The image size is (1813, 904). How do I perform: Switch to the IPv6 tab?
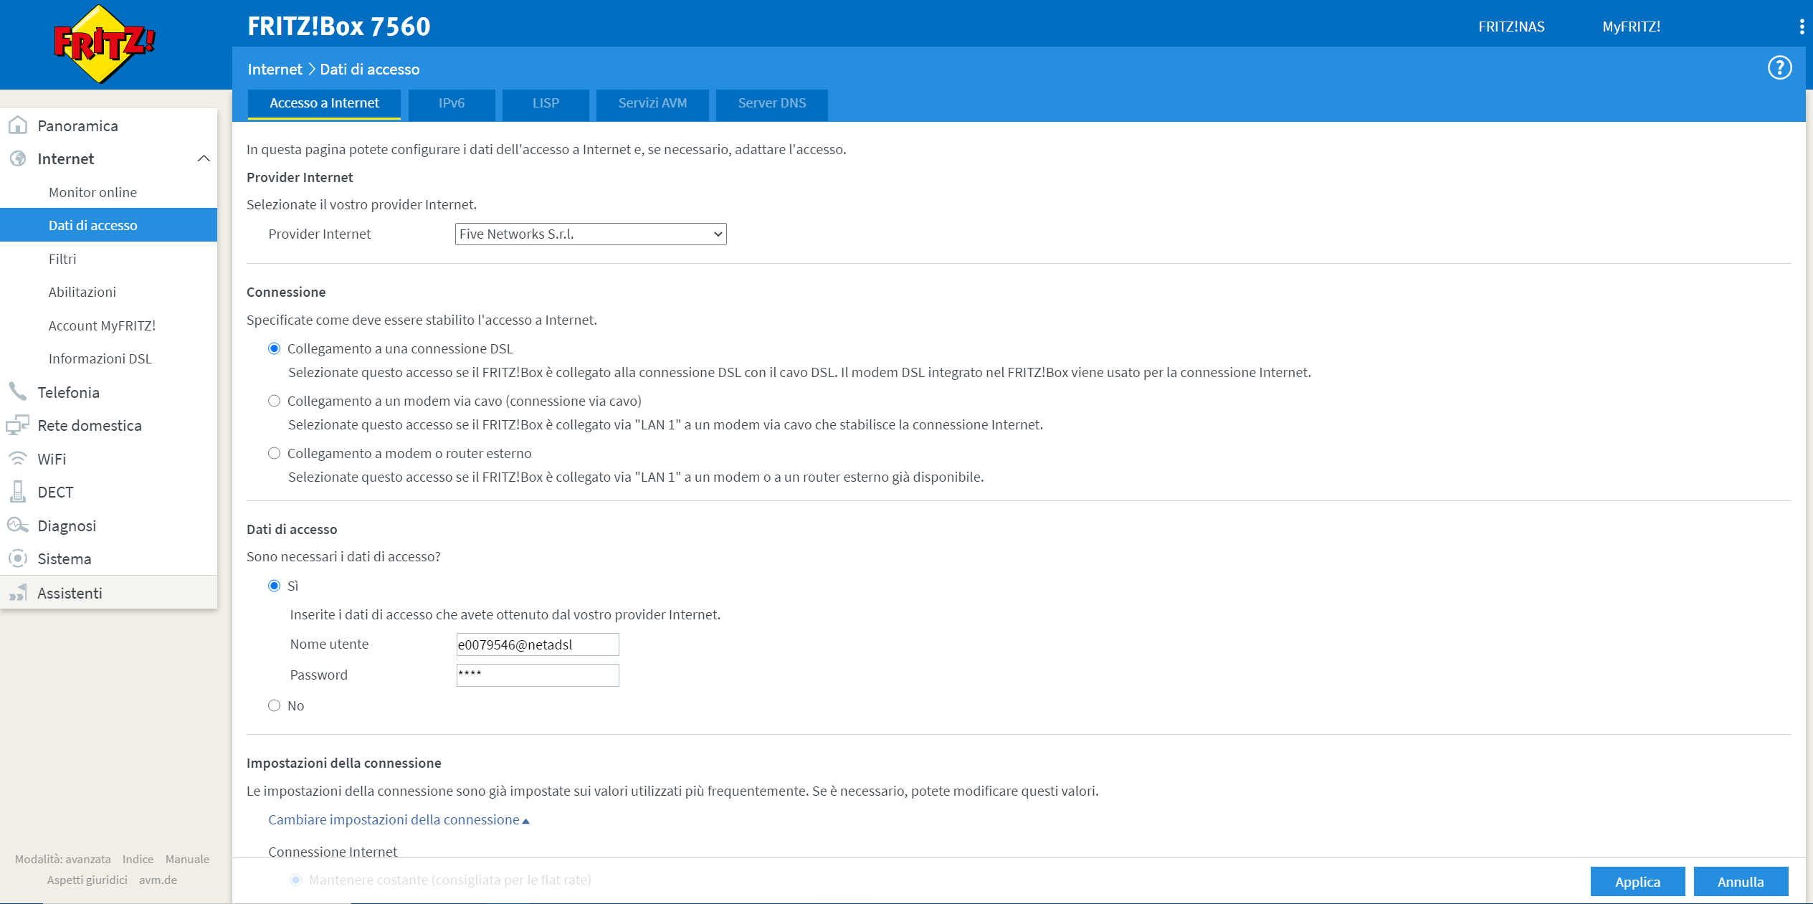point(452,103)
